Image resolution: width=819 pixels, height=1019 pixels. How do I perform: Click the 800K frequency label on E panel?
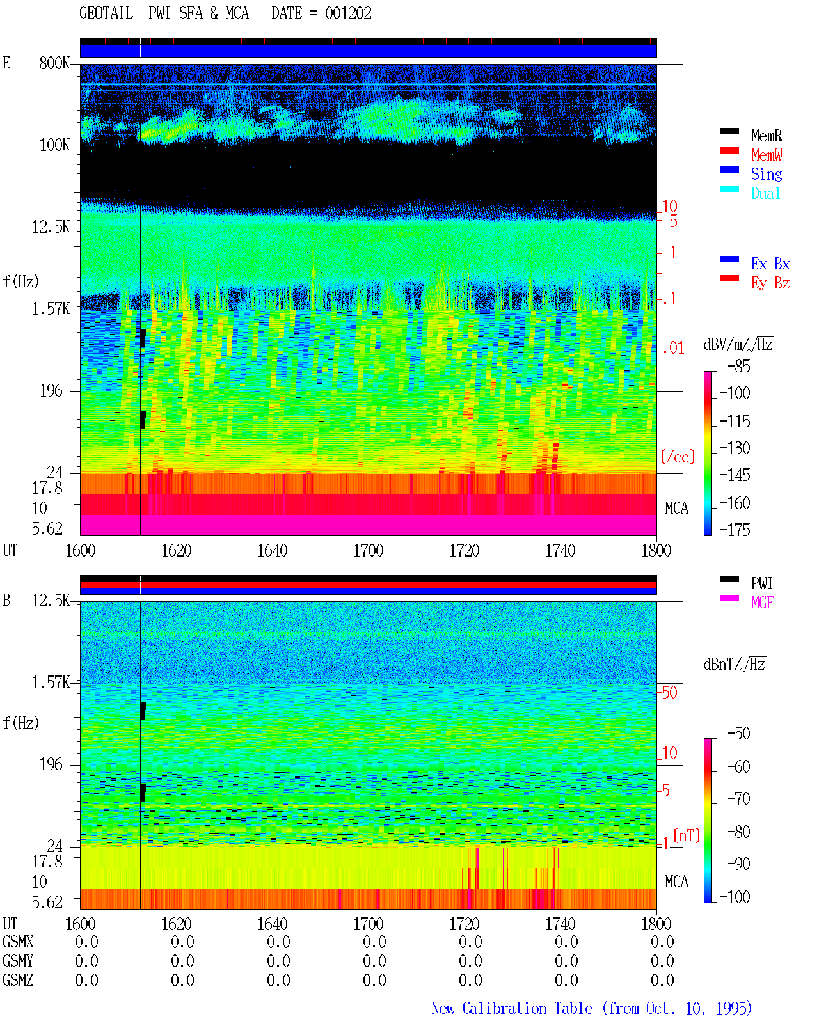54,63
